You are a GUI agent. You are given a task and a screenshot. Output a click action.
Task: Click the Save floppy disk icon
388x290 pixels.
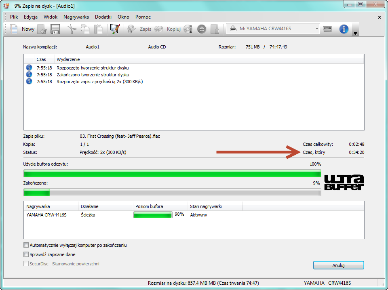click(55, 29)
